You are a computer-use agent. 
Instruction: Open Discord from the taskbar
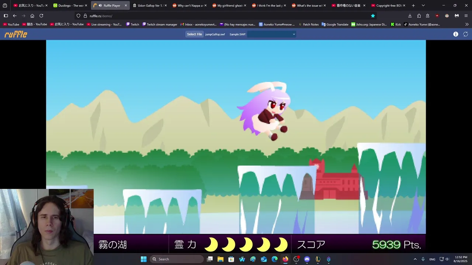pyautogui.click(x=307, y=259)
